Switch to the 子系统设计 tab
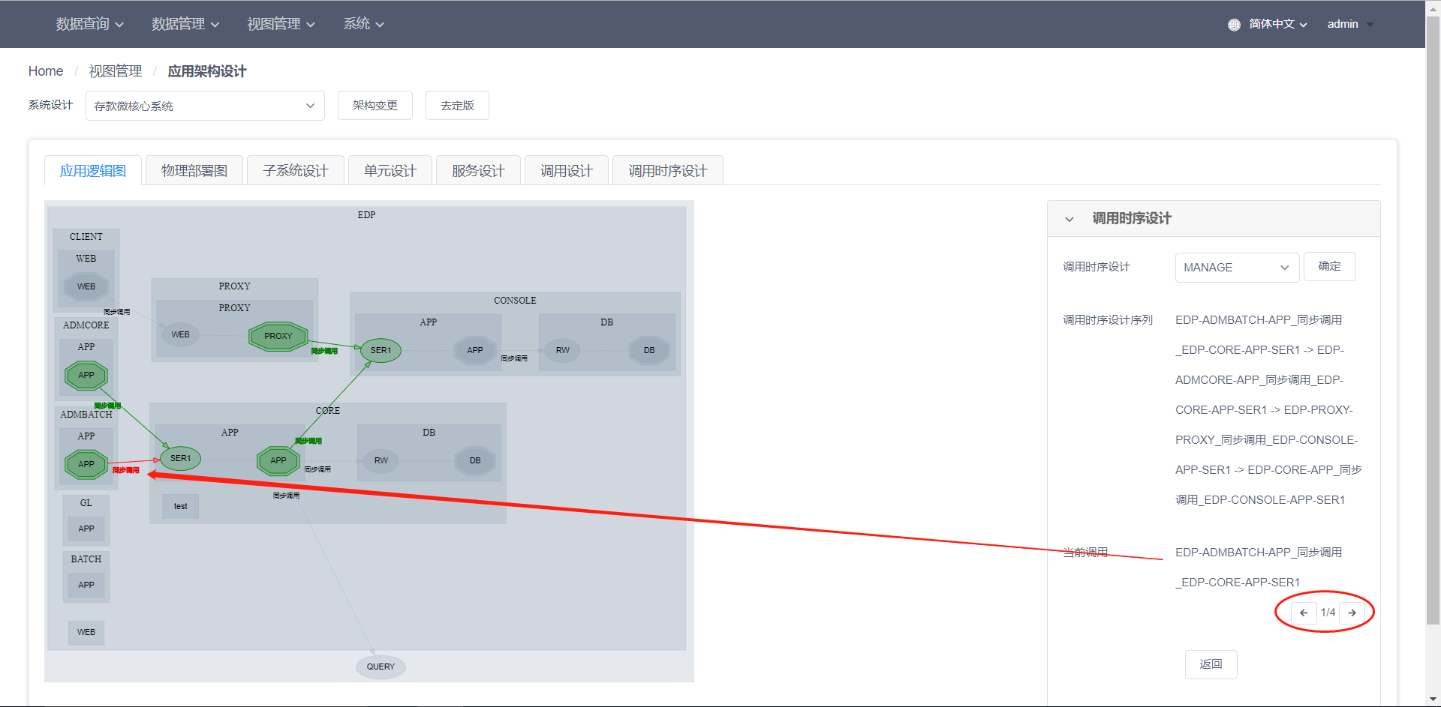 point(296,171)
